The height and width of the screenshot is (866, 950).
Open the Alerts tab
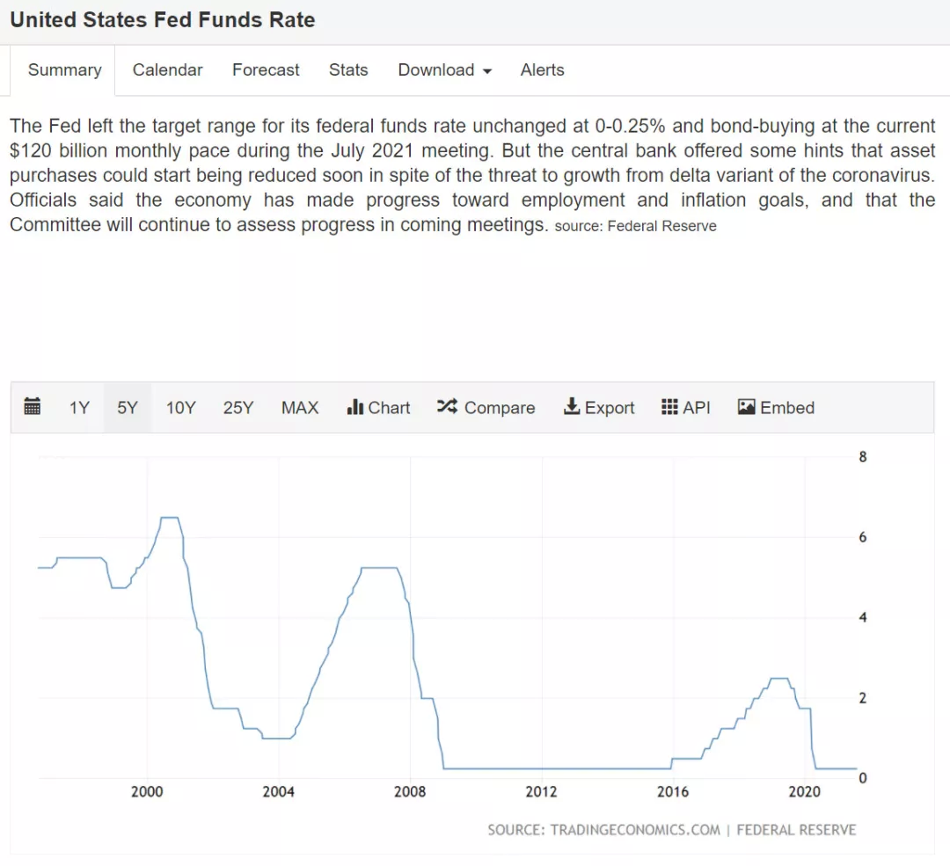tap(542, 70)
